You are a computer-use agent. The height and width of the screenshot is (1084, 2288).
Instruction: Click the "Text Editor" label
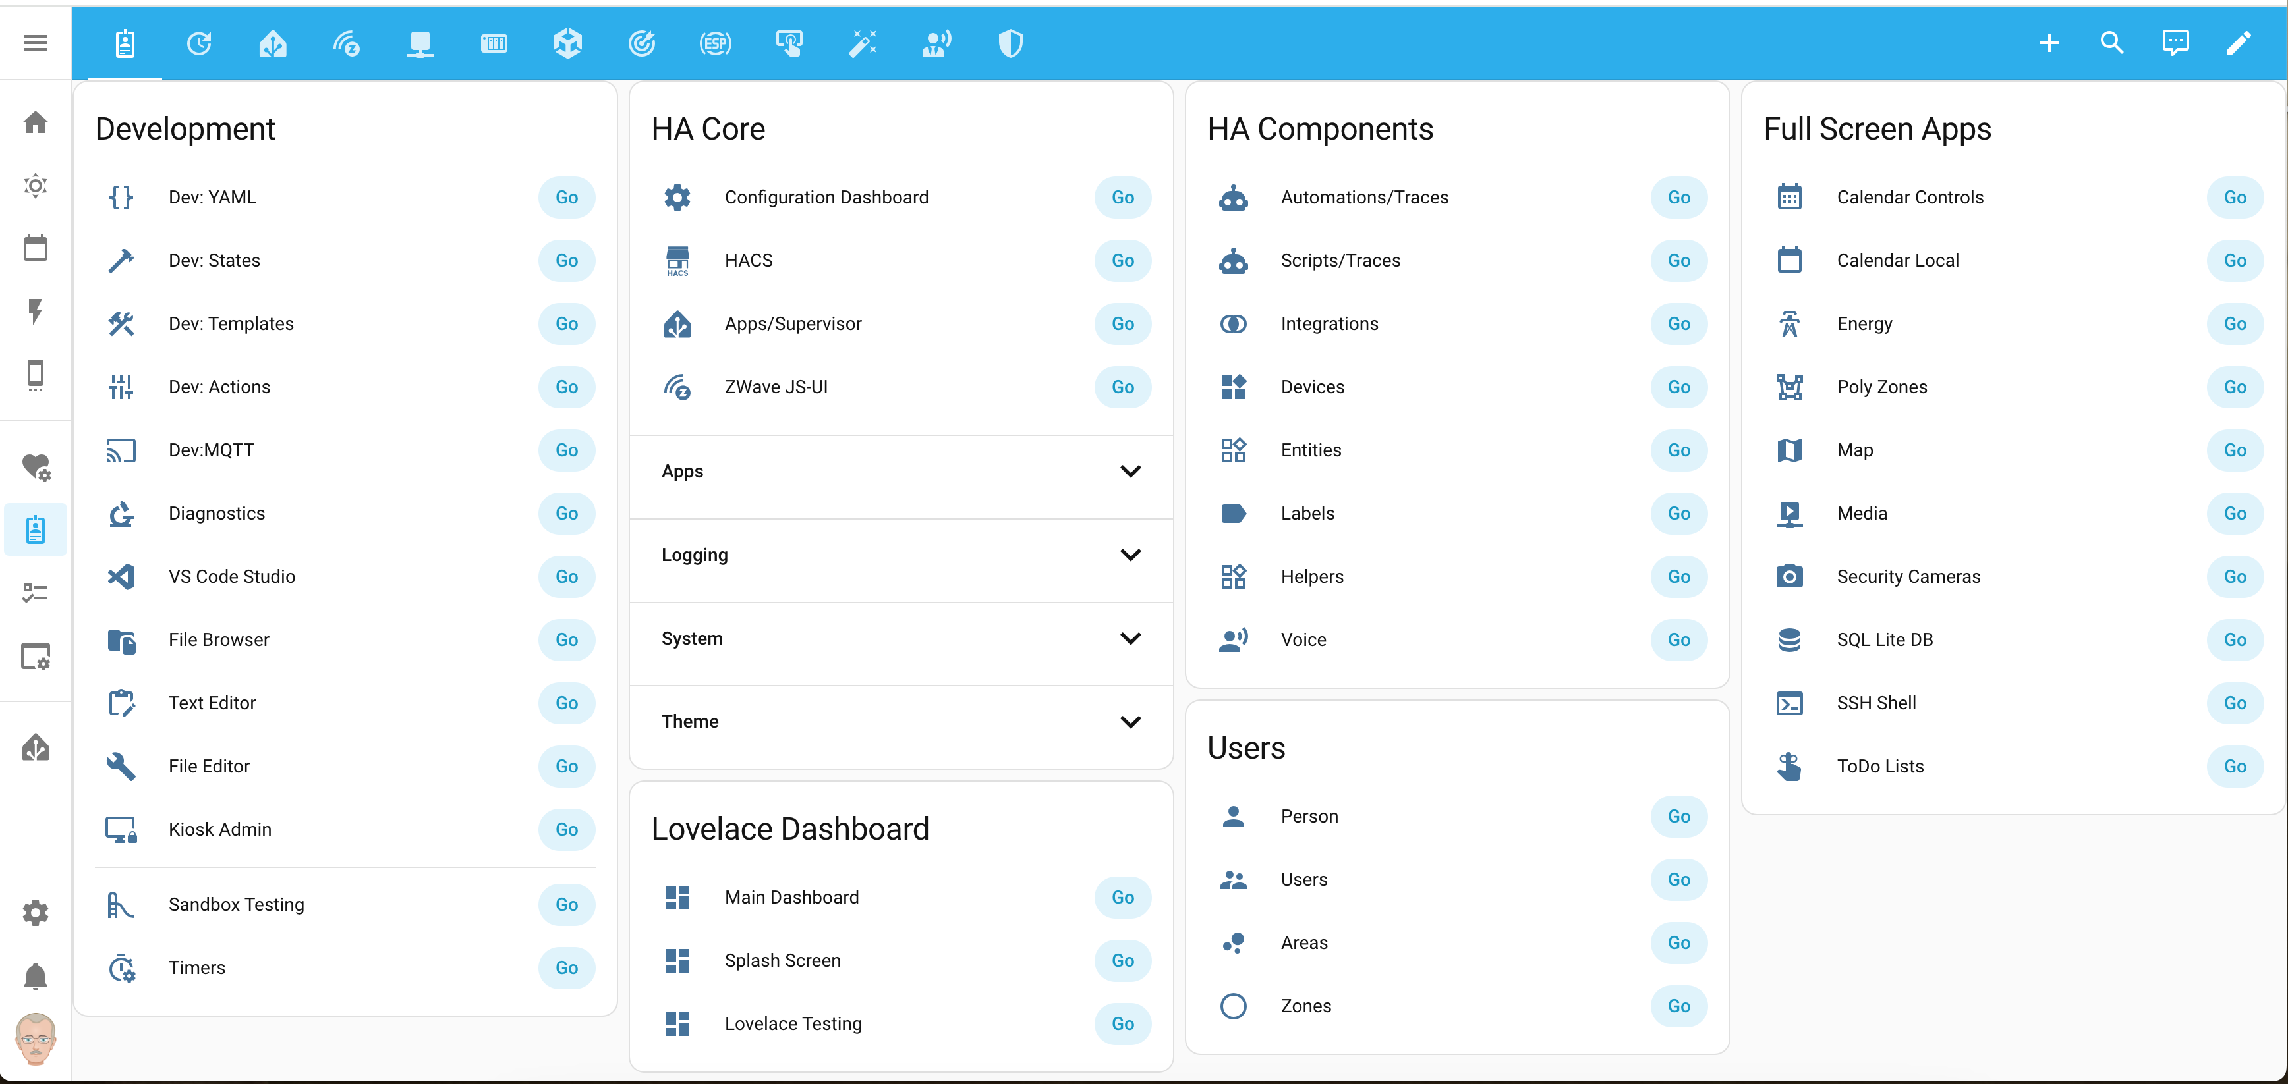point(212,703)
